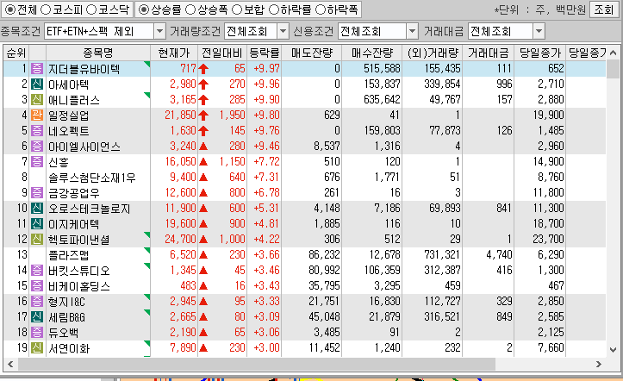Click the 신 badge icon for 애니플러스
The image size is (623, 381).
click(37, 99)
